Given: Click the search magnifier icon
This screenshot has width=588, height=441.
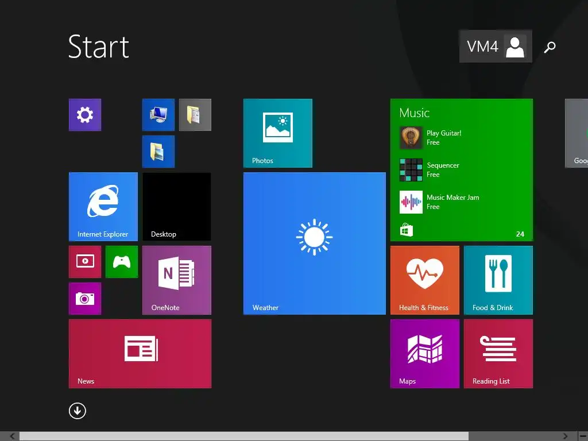Looking at the screenshot, I should point(550,47).
